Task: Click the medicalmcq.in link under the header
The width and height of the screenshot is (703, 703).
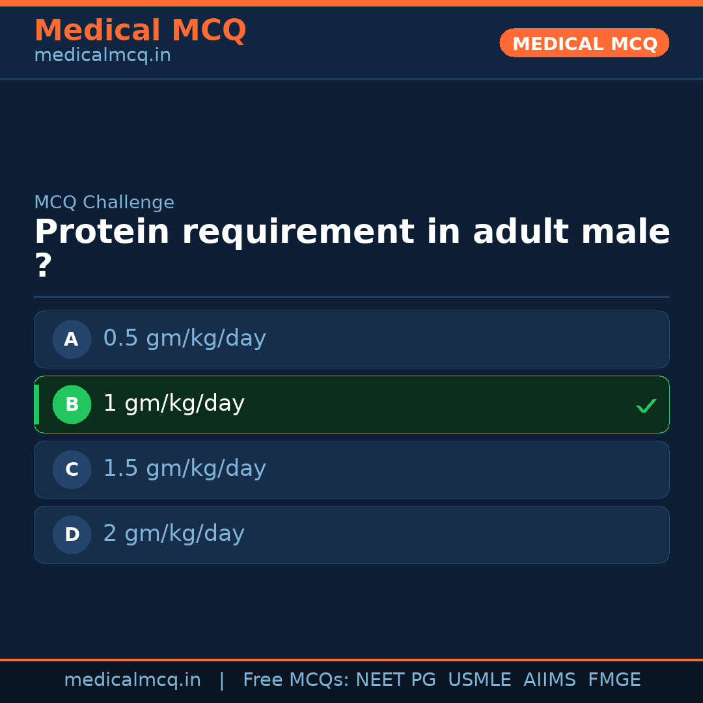Action: (x=102, y=55)
